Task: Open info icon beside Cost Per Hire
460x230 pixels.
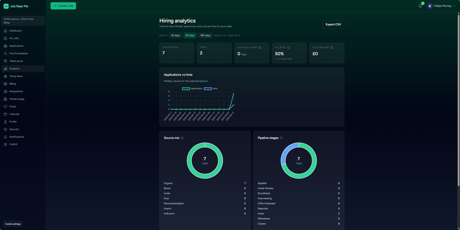Action: point(332,48)
